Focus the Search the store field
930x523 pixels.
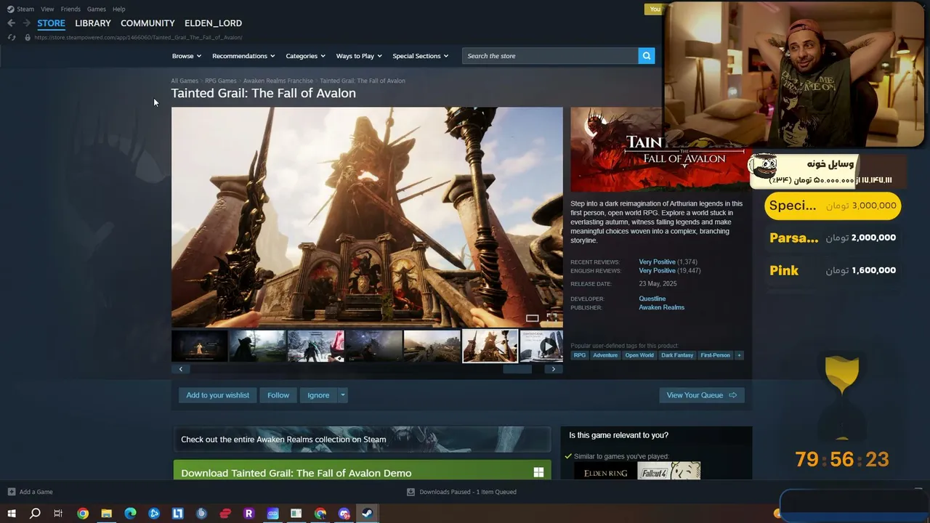550,56
